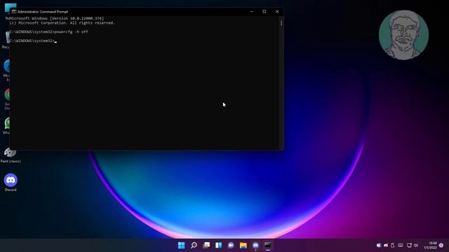The image size is (449, 252).
Task: Open the Windows Start menu
Action: [x=181, y=245]
